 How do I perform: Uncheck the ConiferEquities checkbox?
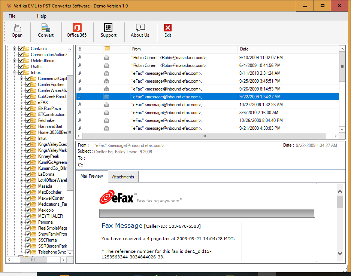coord(28,85)
